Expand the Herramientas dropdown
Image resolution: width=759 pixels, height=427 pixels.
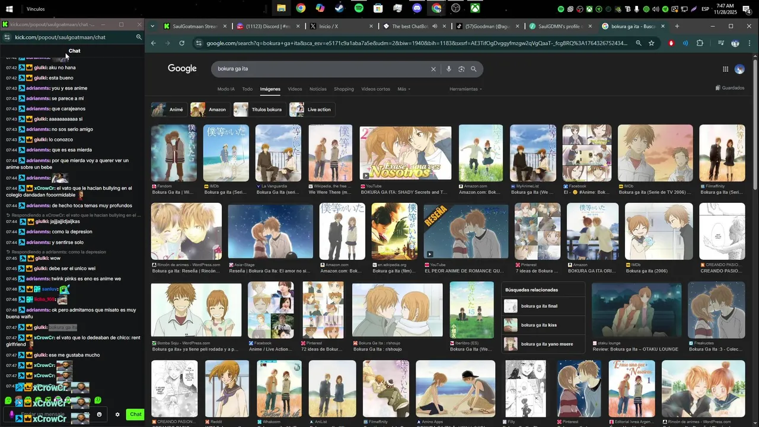coord(465,89)
